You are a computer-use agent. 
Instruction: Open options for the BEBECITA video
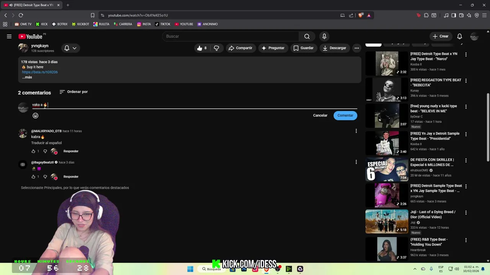(x=466, y=81)
